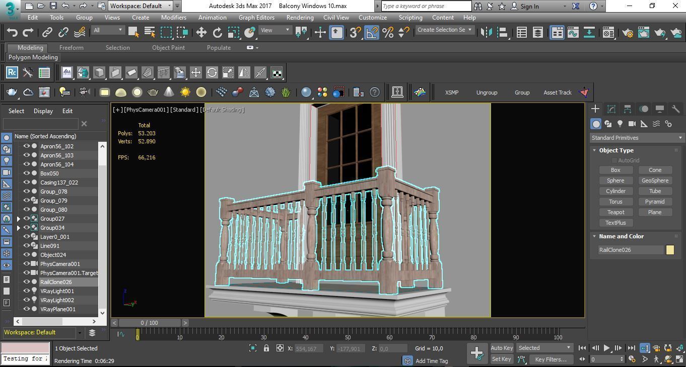Click the sun light icon
Screen dimensions: 686x367
tap(185, 92)
